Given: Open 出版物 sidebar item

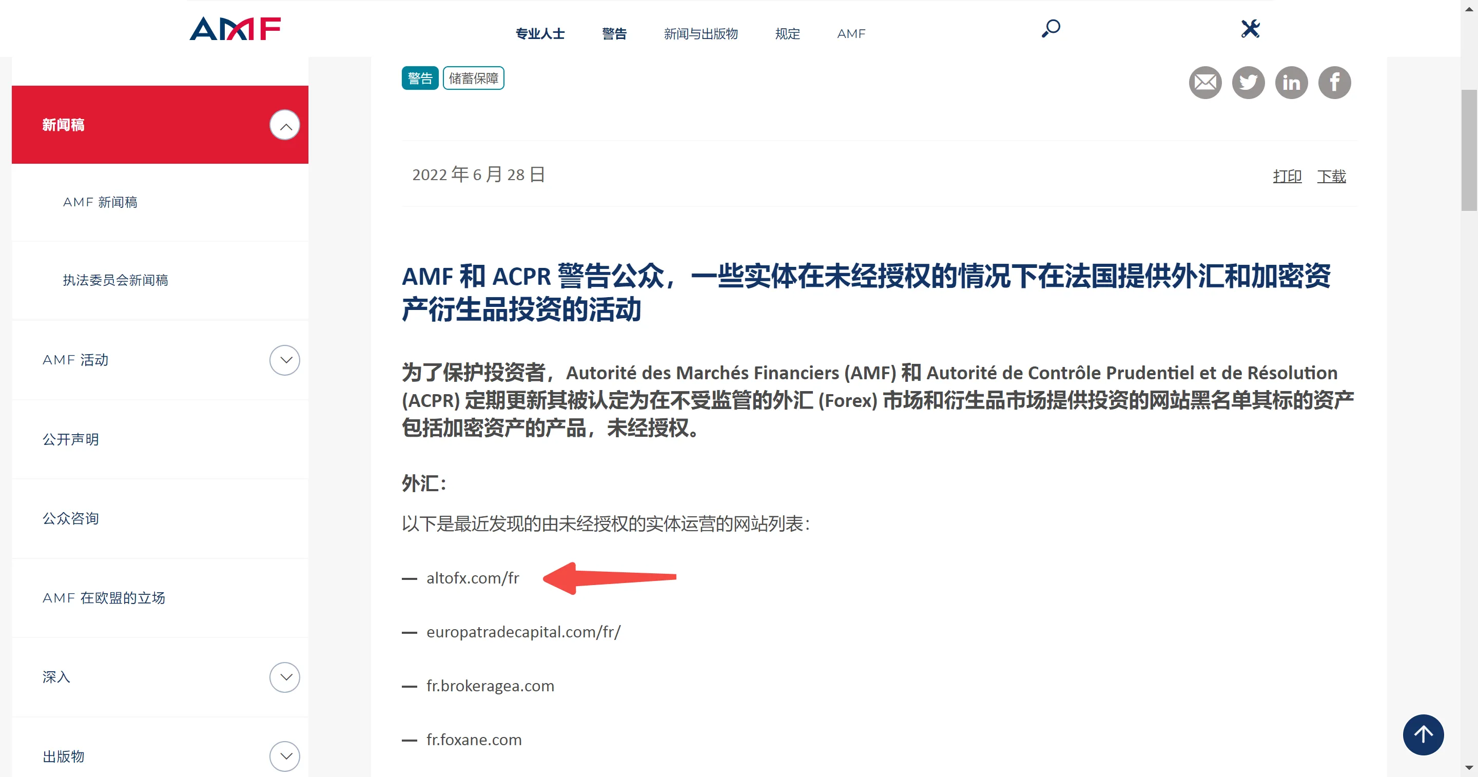Looking at the screenshot, I should pyautogui.click(x=63, y=756).
